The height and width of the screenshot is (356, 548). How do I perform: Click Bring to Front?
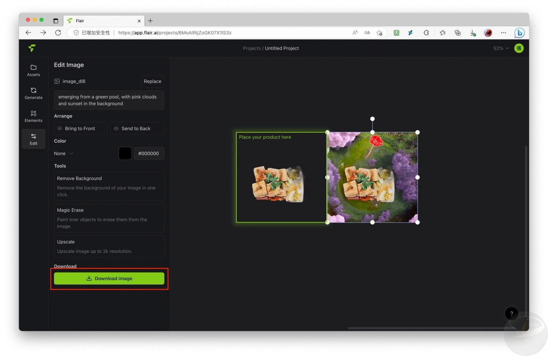pyautogui.click(x=81, y=128)
